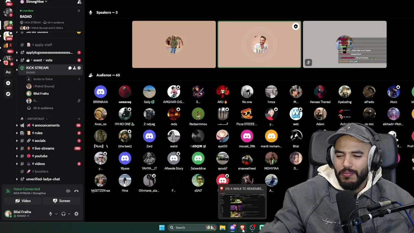This screenshot has width=414, height=233.
Task: Open server icon with 301 badge
Action: (x=8, y=36)
